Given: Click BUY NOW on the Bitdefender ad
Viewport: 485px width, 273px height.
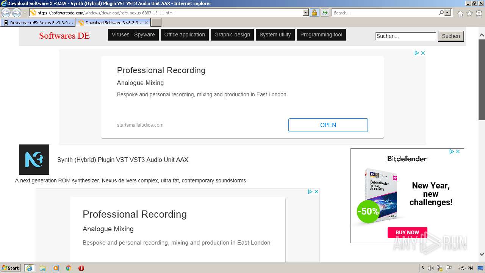Looking at the screenshot, I should coord(407,232).
